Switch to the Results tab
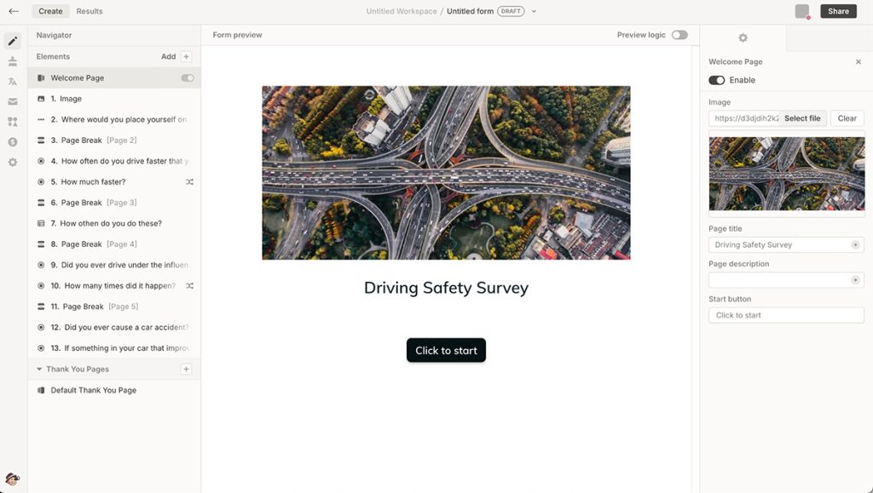 pyautogui.click(x=90, y=11)
